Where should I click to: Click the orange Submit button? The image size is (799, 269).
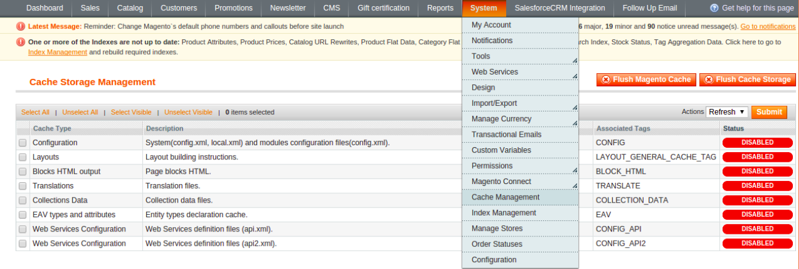769,112
